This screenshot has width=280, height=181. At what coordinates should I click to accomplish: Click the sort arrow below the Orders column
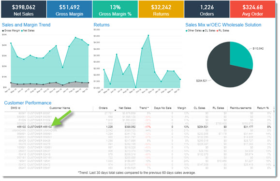116,111
